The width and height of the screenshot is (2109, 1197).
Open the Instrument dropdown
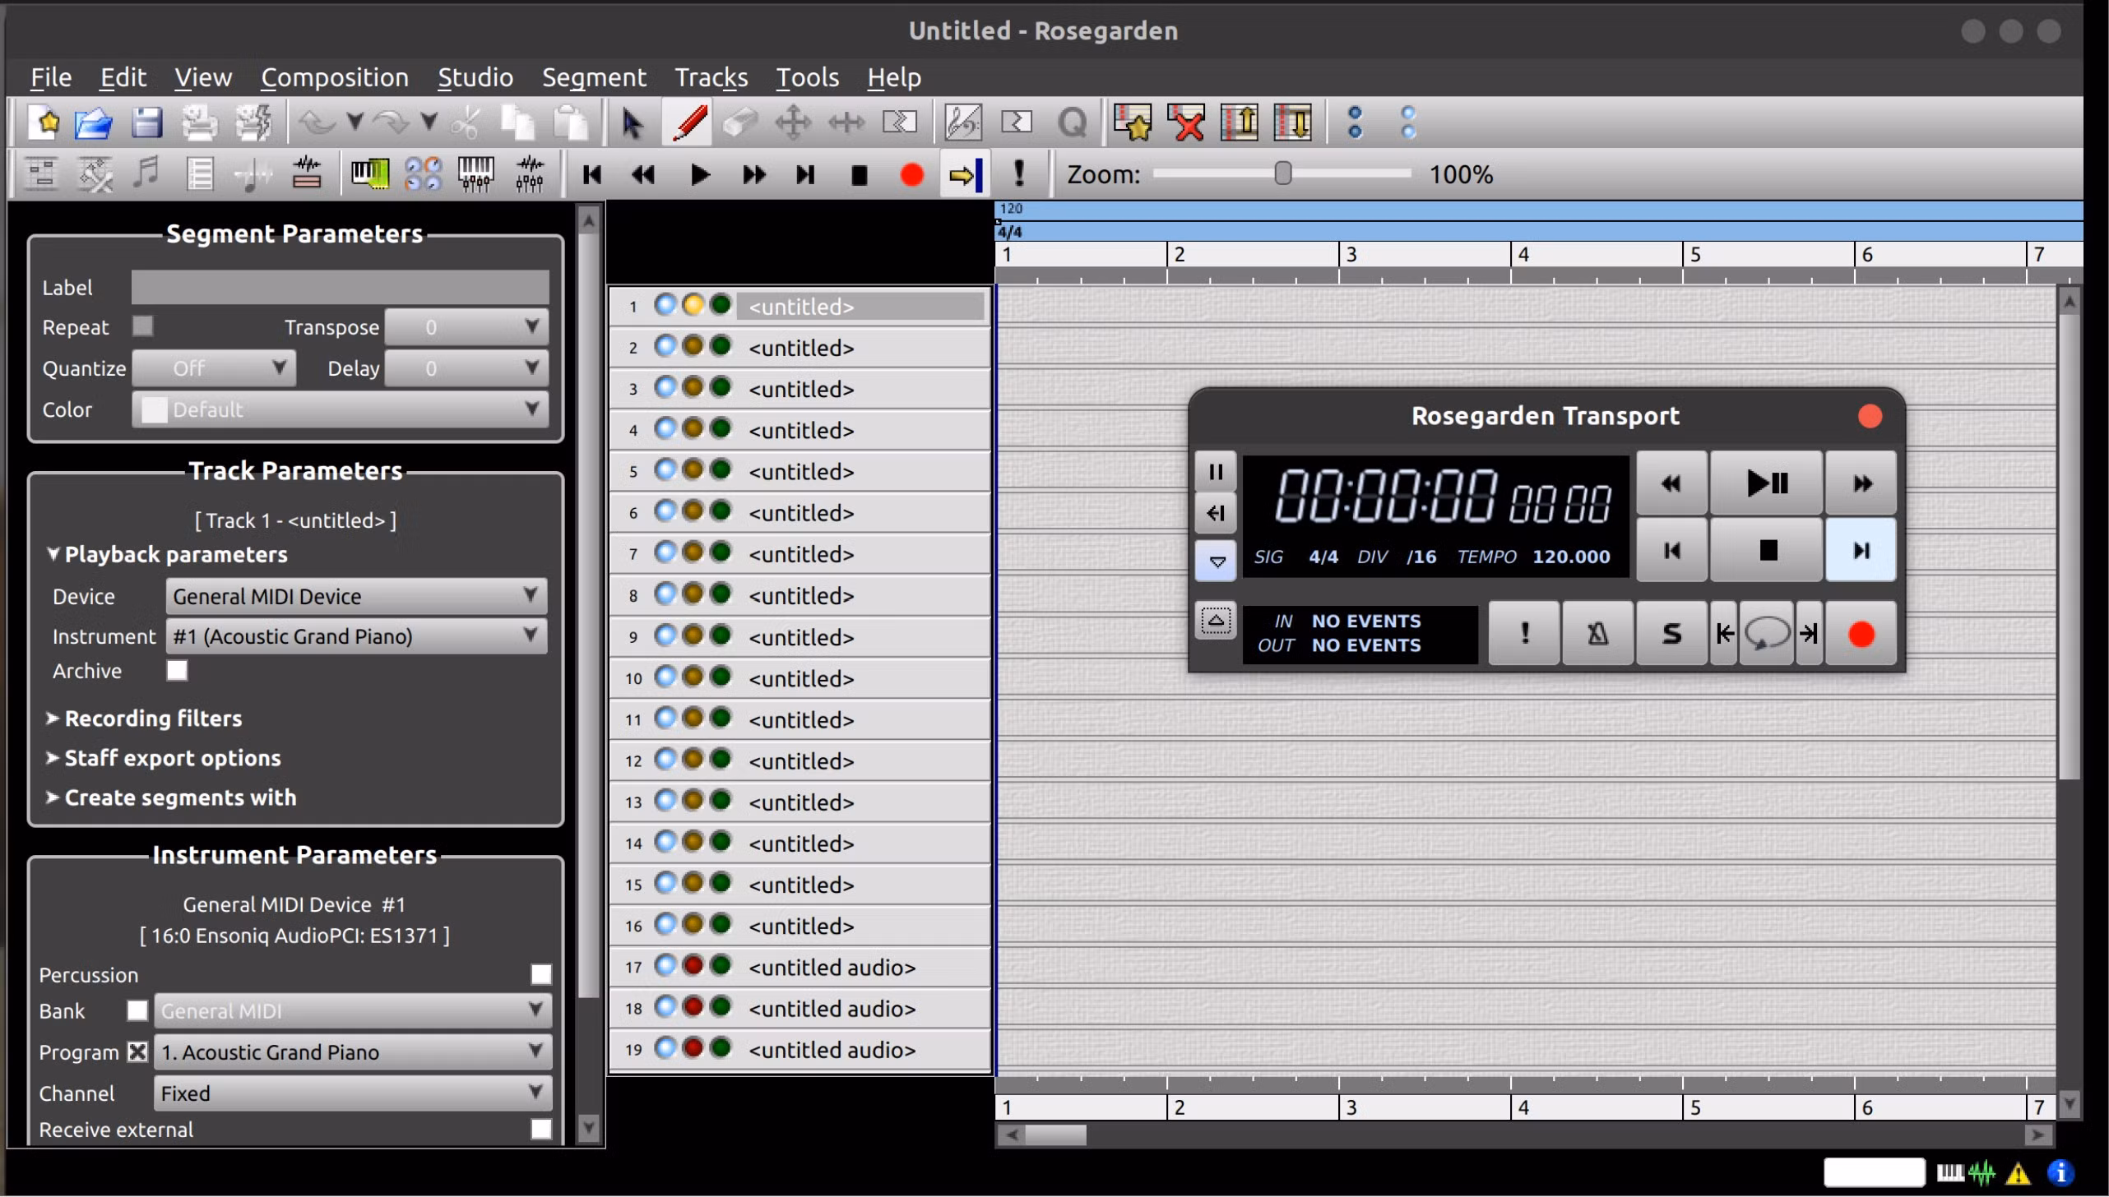click(356, 636)
